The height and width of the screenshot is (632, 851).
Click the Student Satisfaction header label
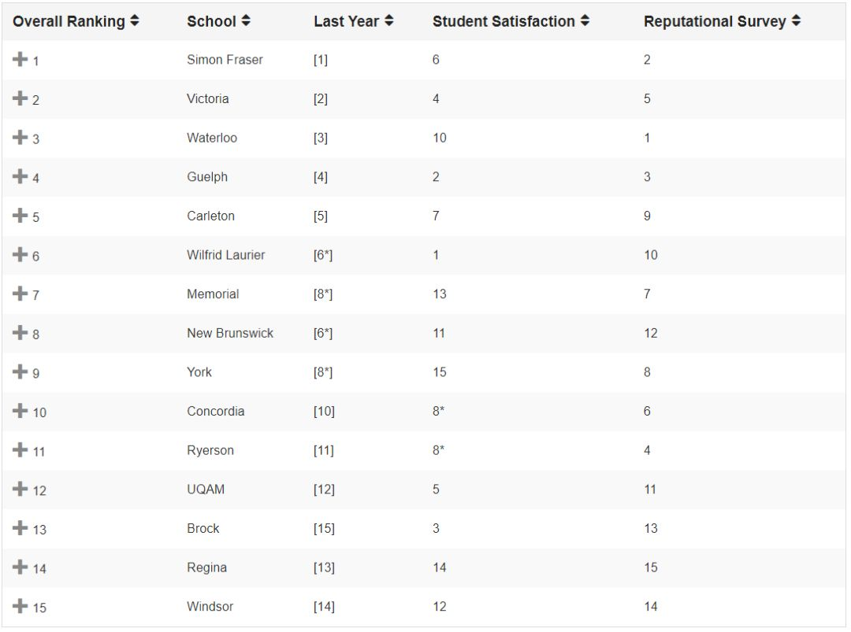coord(504,22)
